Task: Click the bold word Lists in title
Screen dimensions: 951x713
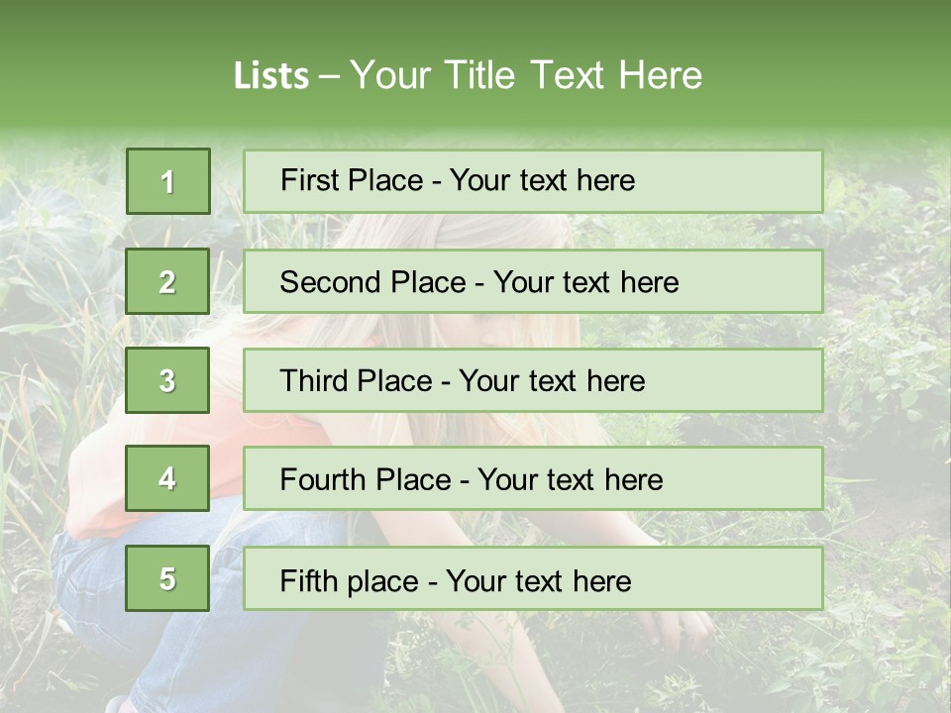Action: (x=271, y=76)
